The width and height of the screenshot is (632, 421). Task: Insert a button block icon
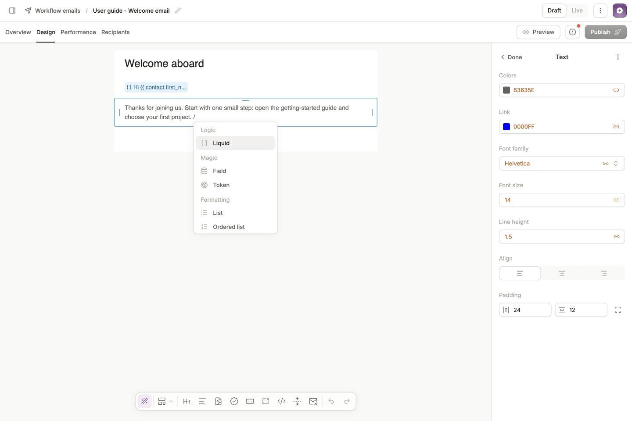click(x=250, y=401)
